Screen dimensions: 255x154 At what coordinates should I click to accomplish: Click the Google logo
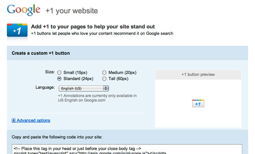tap(23, 10)
